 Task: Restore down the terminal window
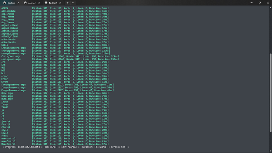[260, 3]
